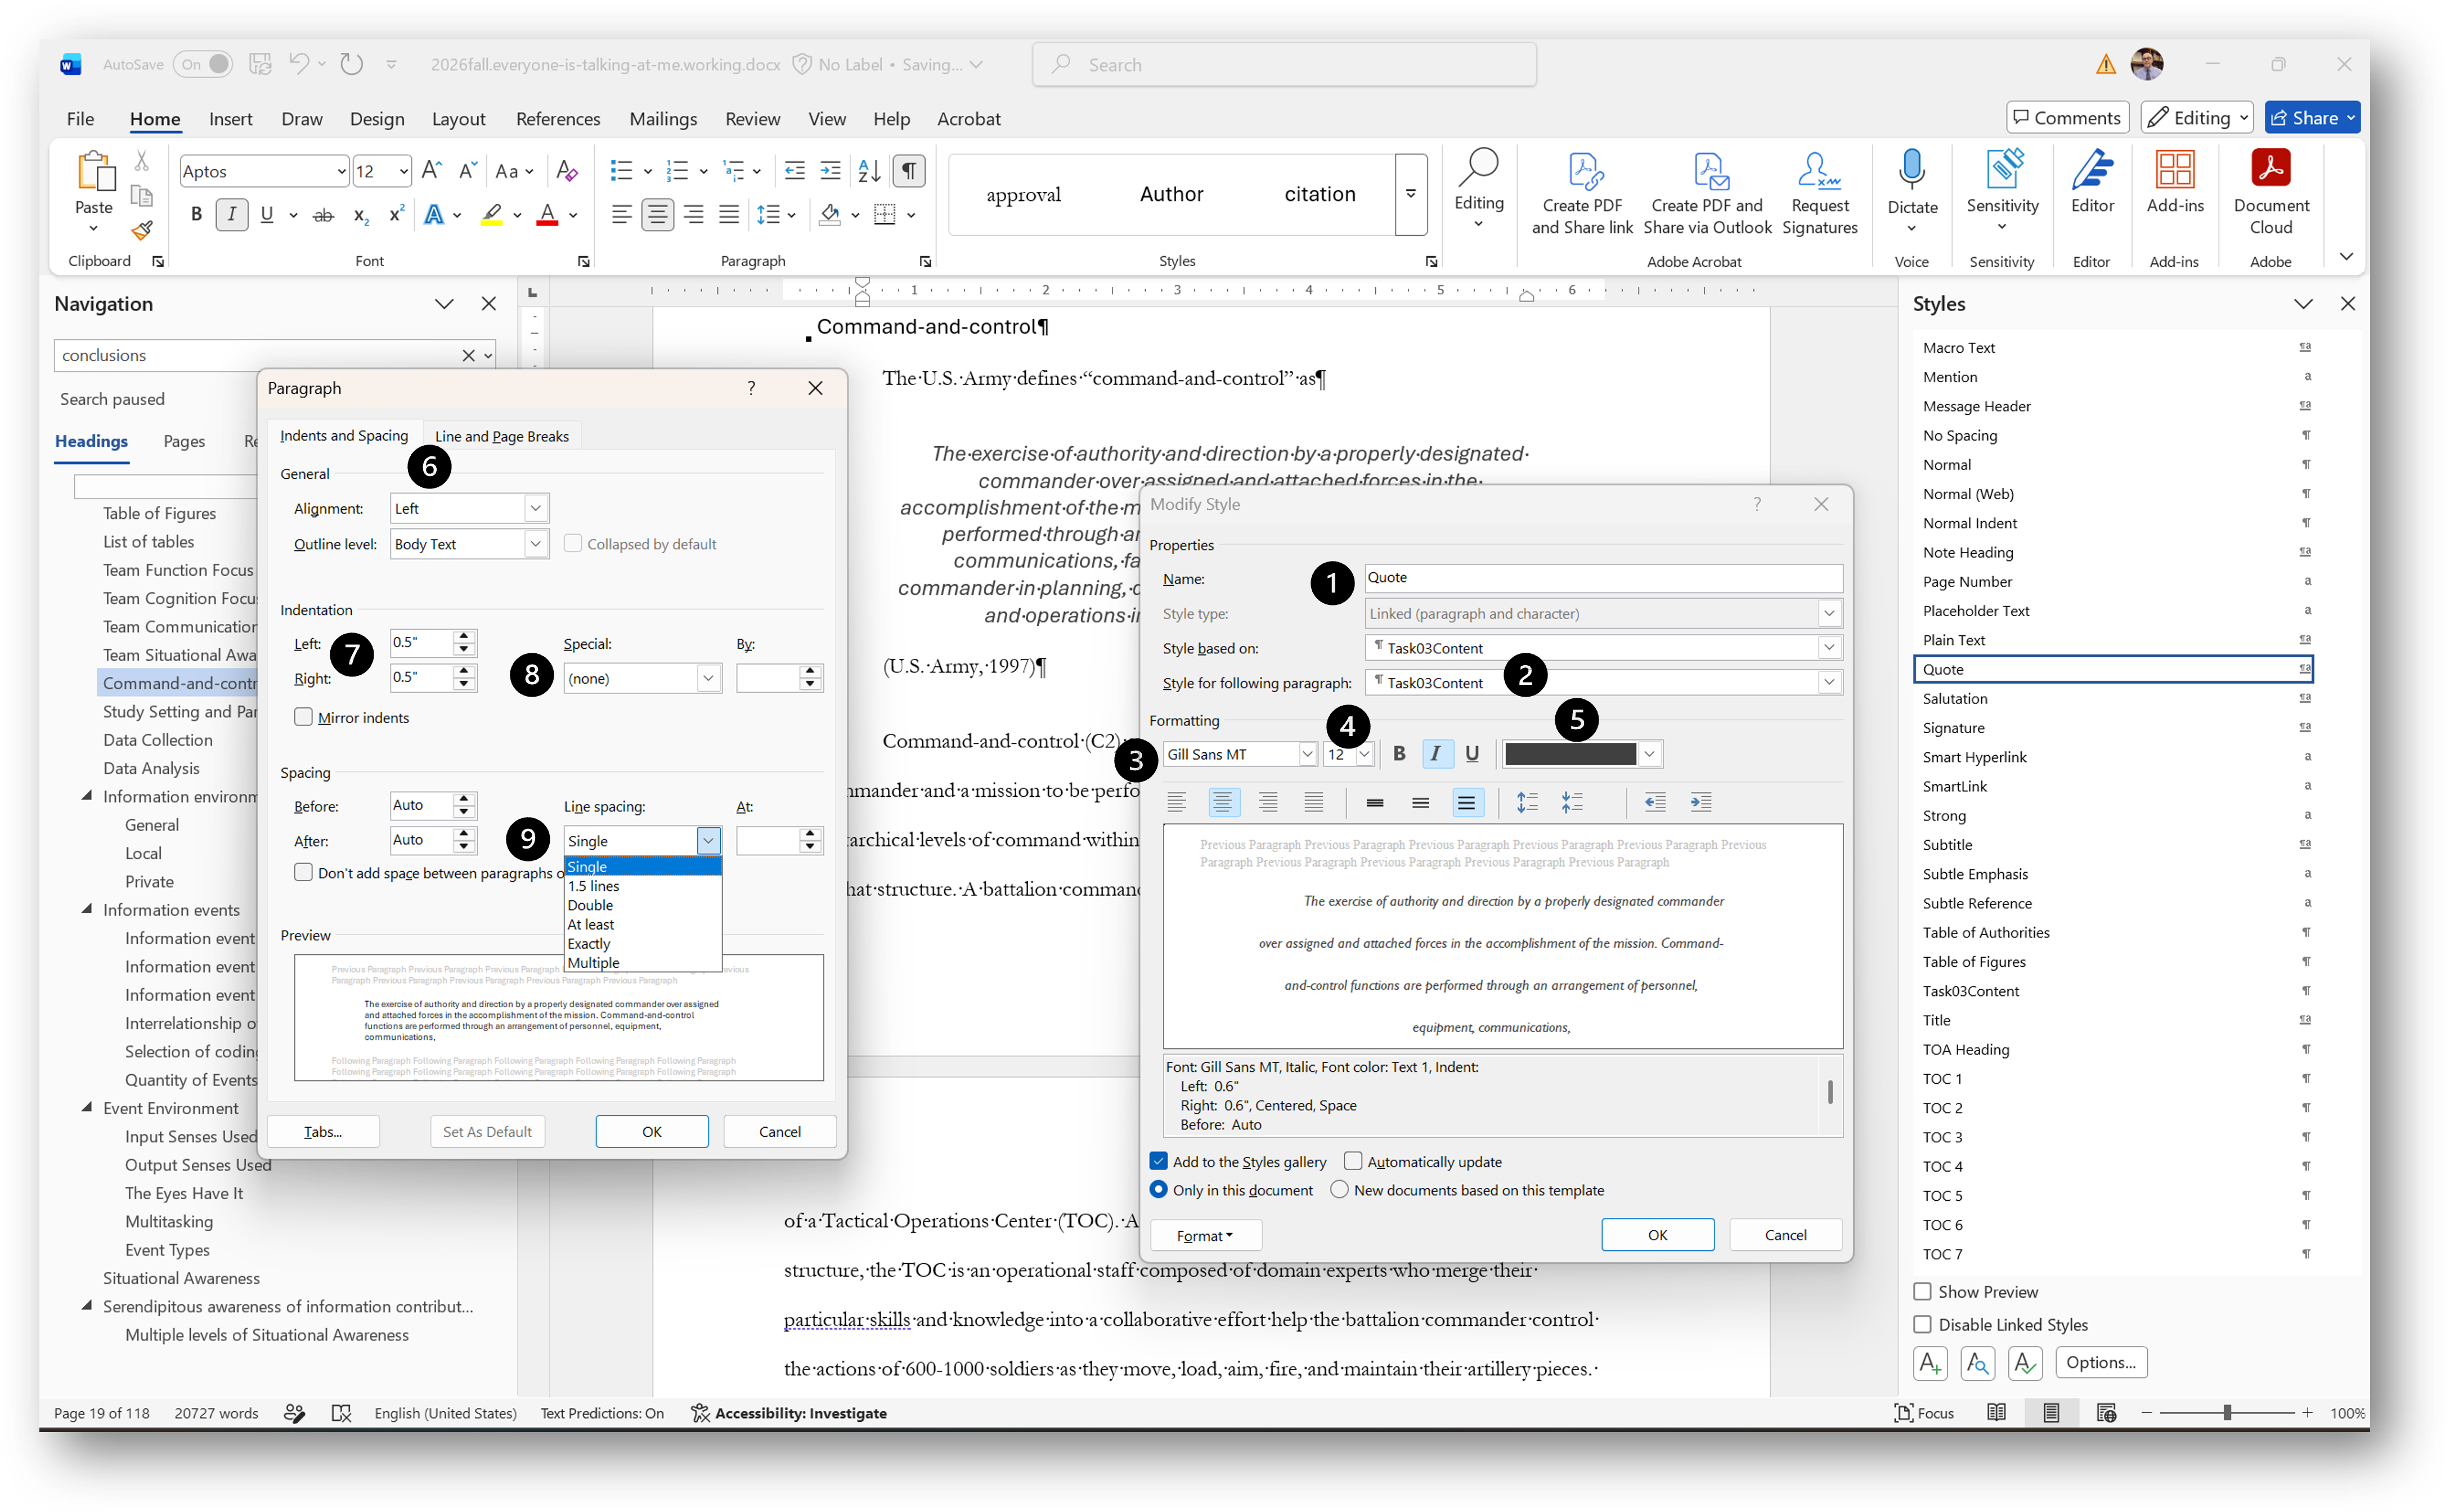Check Show Preview in the Styles pane
Image resolution: width=2450 pixels, height=1512 pixels.
point(1922,1292)
